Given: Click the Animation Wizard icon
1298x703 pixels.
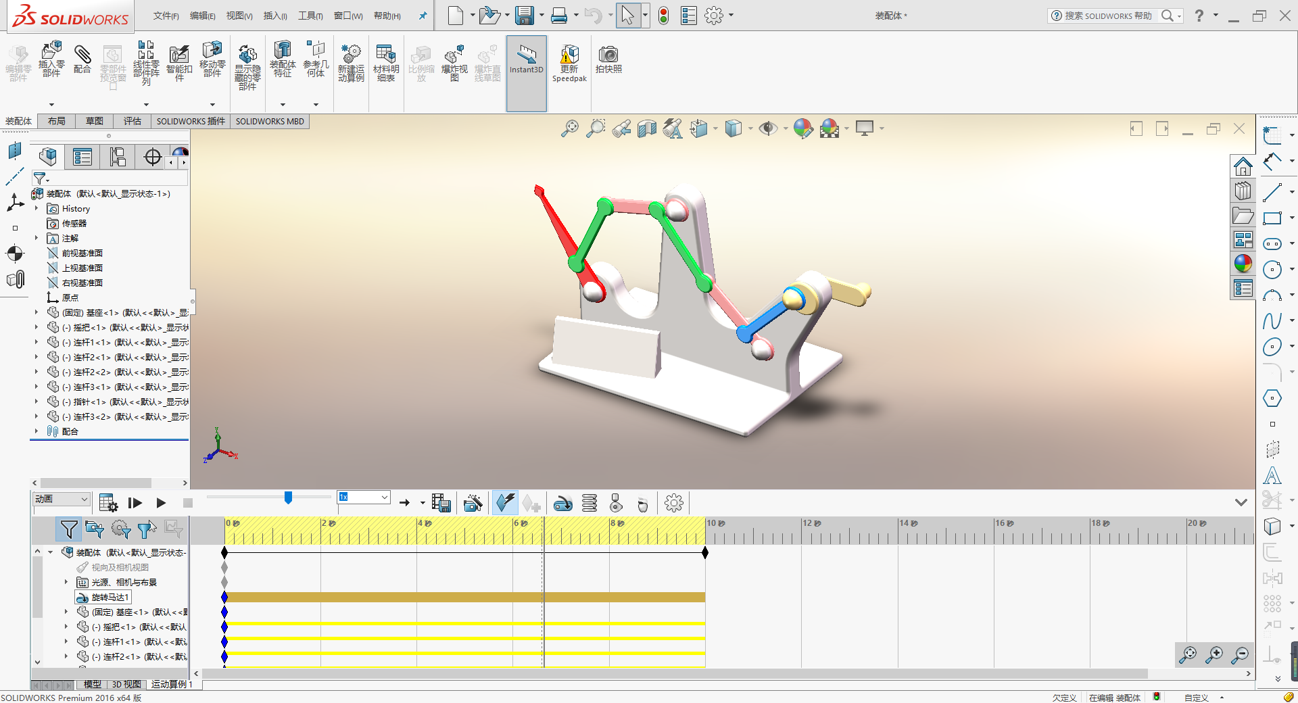Looking at the screenshot, I should tap(473, 503).
